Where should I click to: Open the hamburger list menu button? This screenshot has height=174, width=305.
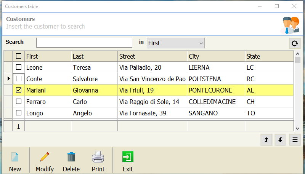tap(295, 140)
